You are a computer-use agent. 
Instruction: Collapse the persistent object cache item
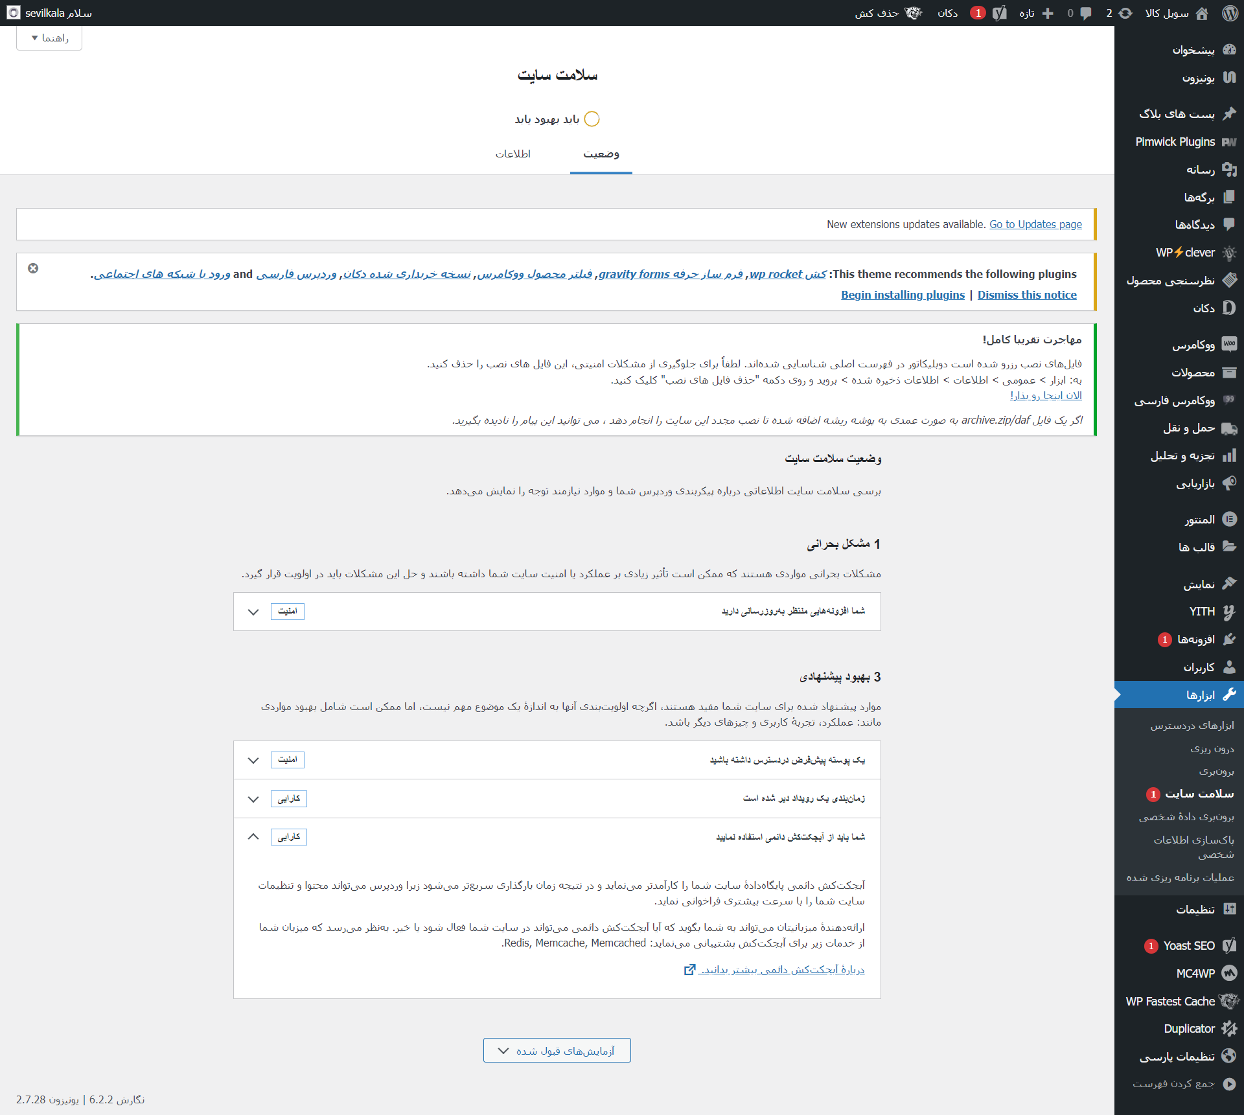(253, 836)
